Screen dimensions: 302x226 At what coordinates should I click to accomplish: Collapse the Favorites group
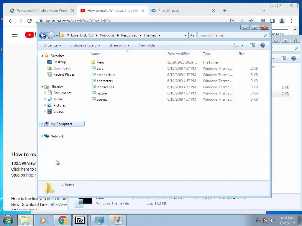coord(42,56)
